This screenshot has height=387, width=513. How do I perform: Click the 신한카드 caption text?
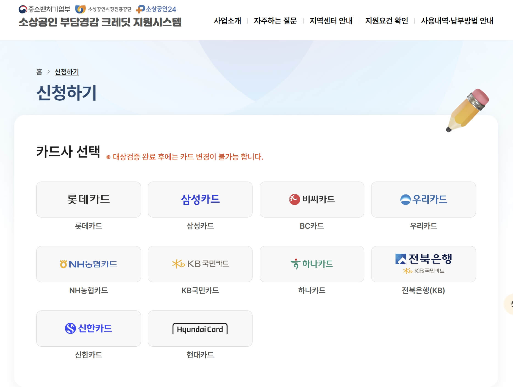(x=88, y=355)
